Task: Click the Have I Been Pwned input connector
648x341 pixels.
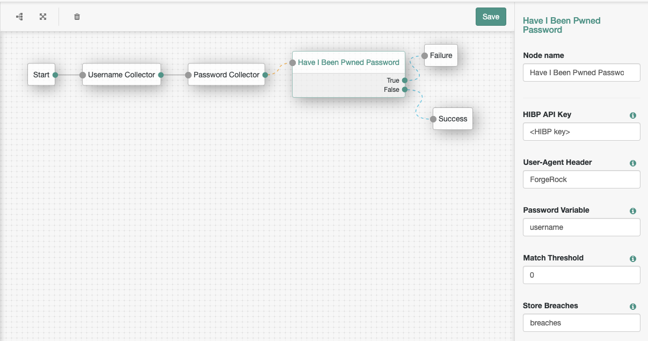Action: tap(293, 63)
